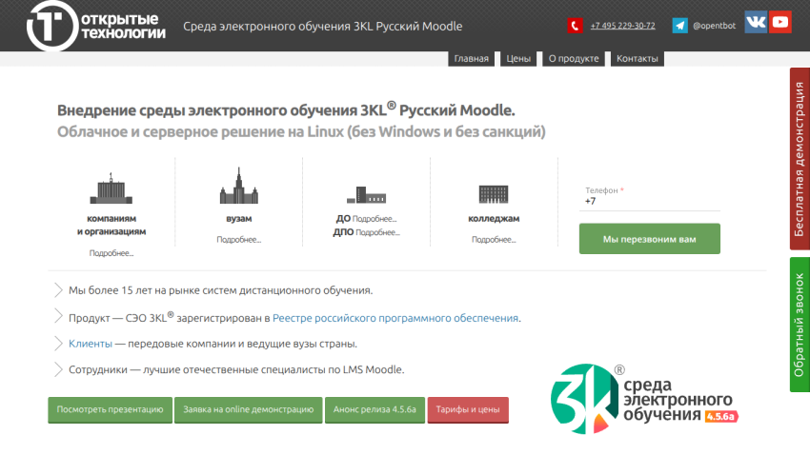Go to the Главная menu tab
The width and height of the screenshot is (810, 455).
(471, 59)
